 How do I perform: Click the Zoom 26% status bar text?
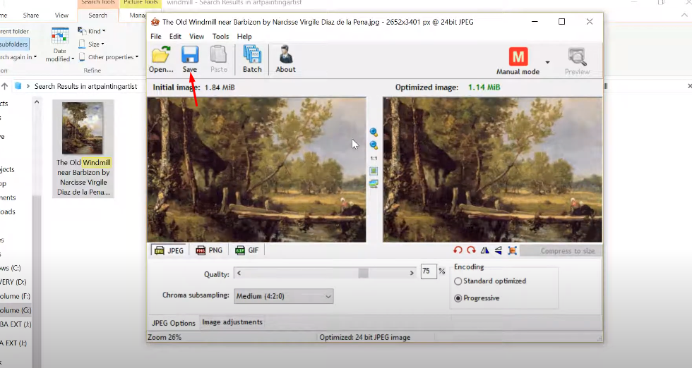point(164,337)
